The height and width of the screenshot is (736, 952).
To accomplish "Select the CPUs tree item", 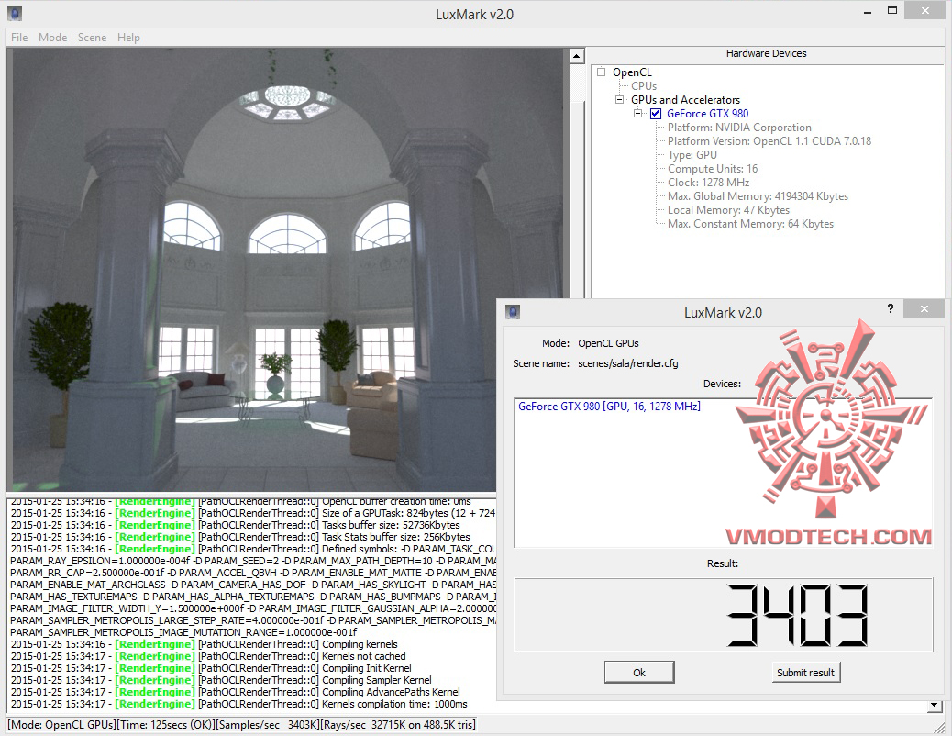I will 644,86.
